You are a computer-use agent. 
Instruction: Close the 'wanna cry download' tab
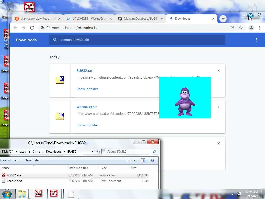59,19
